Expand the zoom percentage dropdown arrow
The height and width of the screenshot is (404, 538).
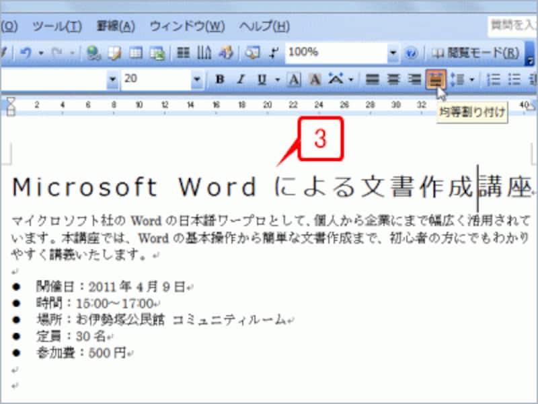(393, 53)
